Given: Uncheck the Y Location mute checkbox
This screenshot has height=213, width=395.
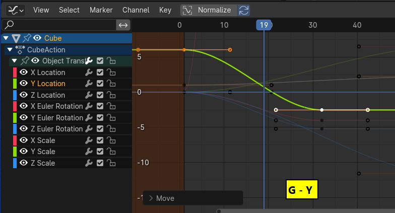Looking at the screenshot, I should pos(100,84).
